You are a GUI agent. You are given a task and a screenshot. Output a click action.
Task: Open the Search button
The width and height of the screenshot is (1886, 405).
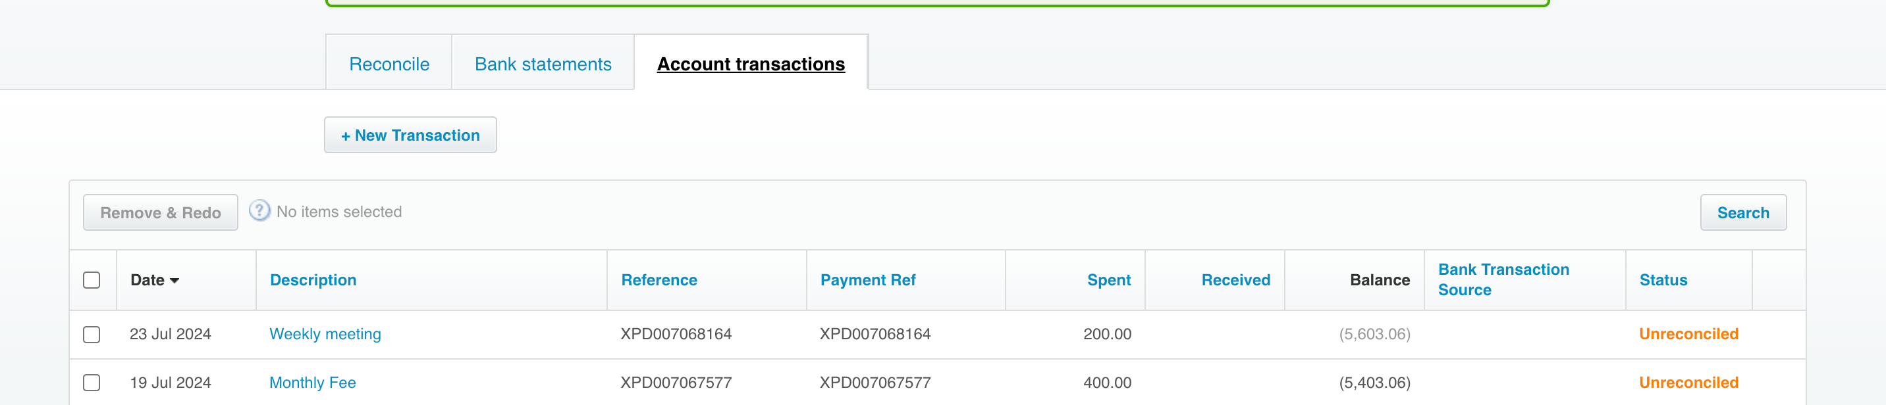[1742, 213]
